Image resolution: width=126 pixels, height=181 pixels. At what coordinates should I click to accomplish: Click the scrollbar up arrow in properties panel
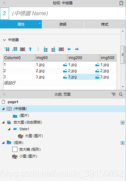pos(123,31)
